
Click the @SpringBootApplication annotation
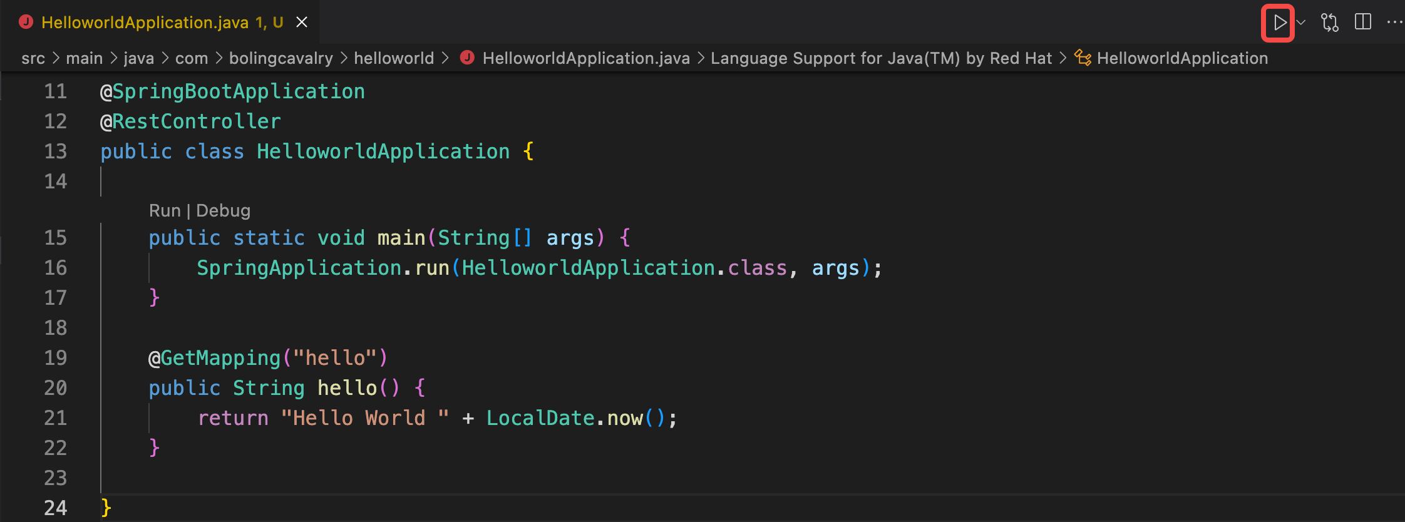232,91
